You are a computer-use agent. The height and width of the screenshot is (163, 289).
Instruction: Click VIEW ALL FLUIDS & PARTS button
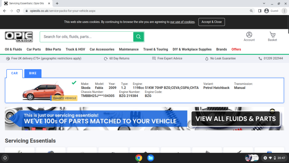[236, 119]
